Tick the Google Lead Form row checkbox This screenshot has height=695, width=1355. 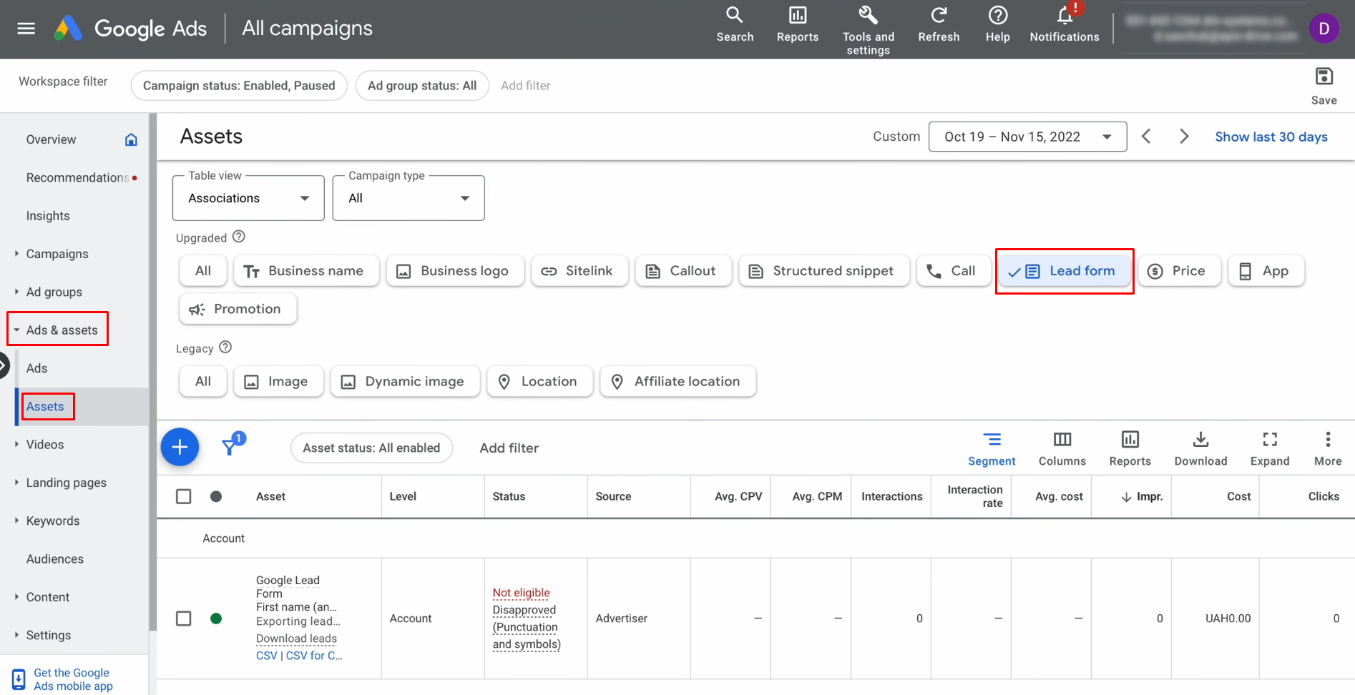point(184,618)
